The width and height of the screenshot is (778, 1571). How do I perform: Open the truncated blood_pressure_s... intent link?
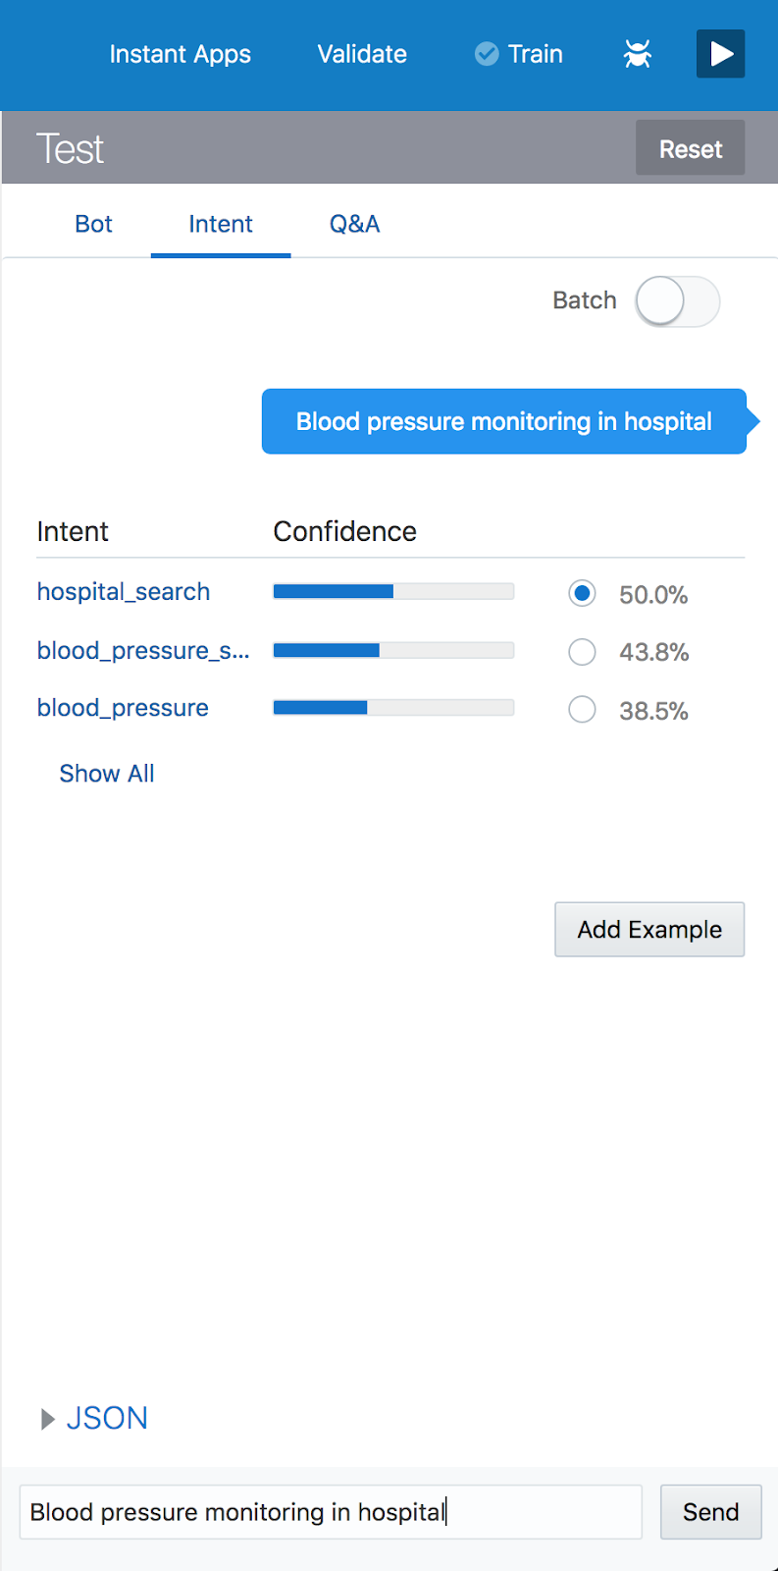tap(143, 650)
